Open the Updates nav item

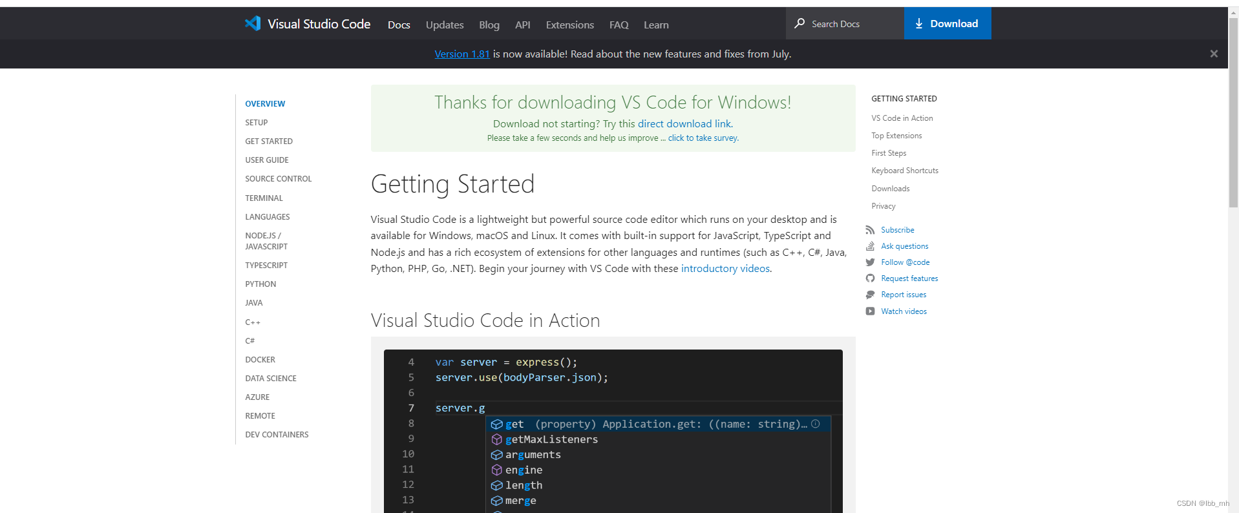445,25
